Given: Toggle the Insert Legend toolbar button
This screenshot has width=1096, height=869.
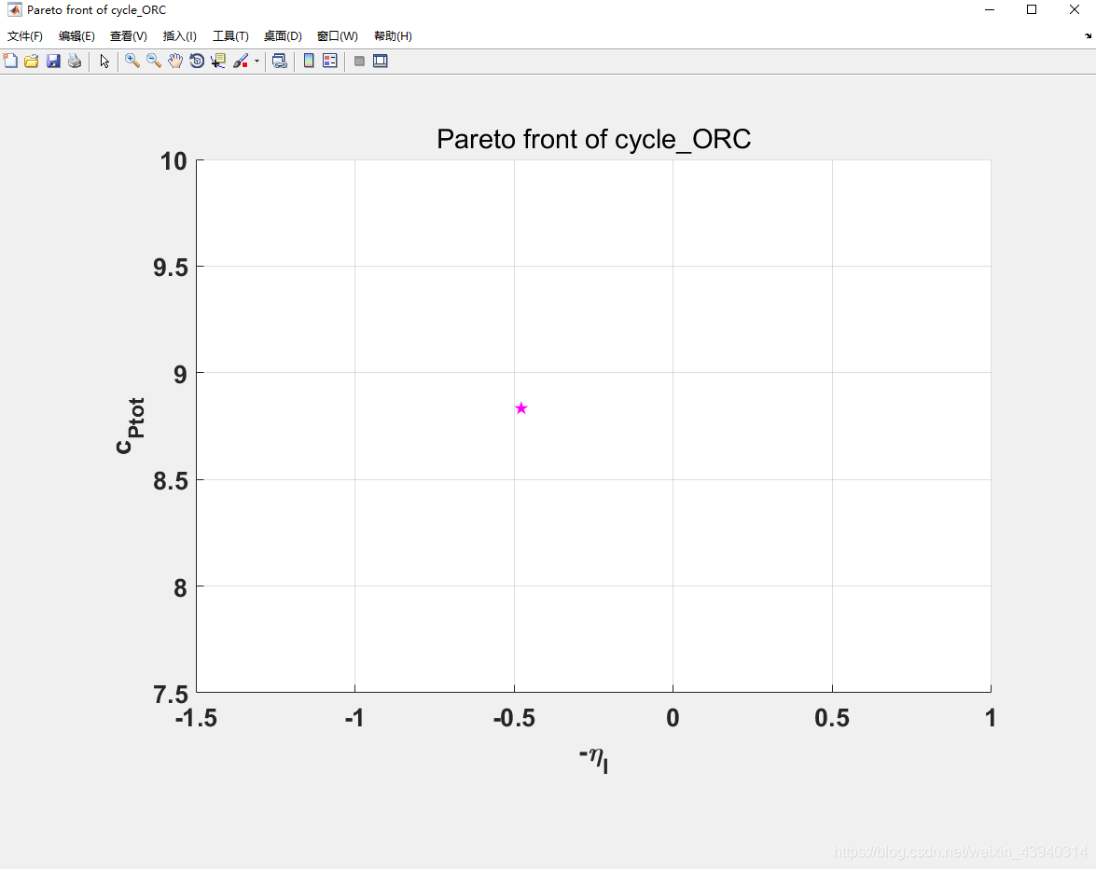Looking at the screenshot, I should click(x=329, y=61).
